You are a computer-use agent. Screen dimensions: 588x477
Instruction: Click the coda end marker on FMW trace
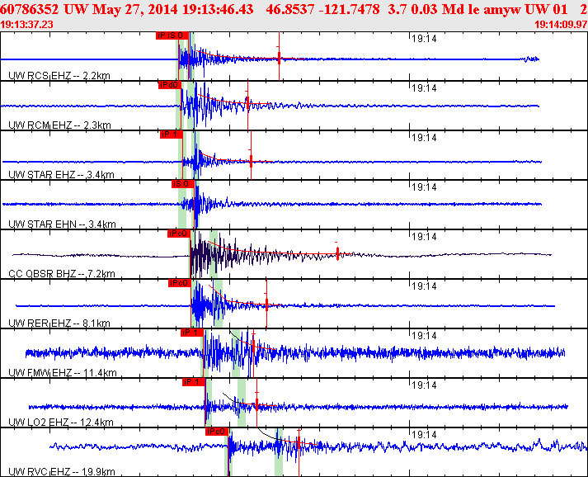click(253, 346)
